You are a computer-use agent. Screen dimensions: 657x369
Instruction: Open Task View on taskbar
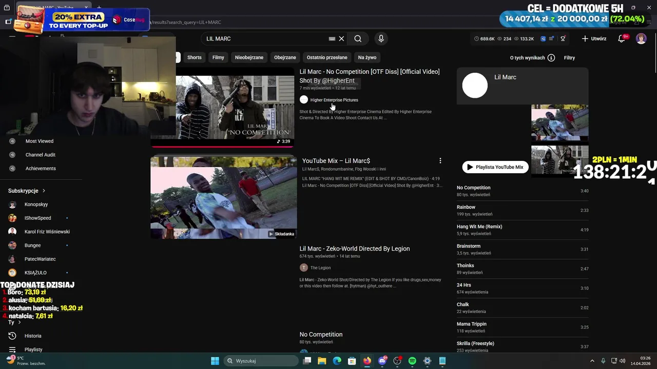(x=307, y=361)
